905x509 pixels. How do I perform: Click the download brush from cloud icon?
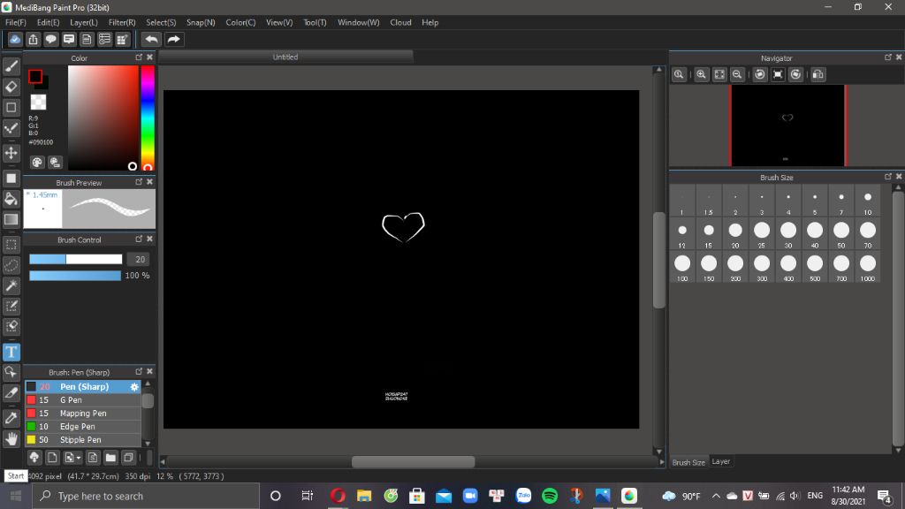point(34,458)
